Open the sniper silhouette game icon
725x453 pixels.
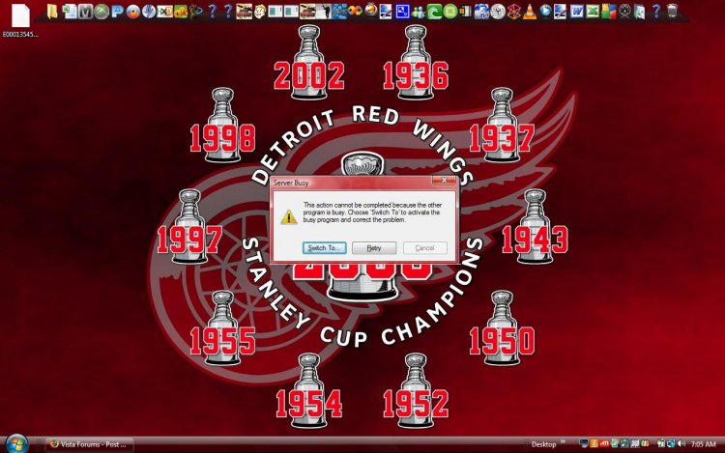323,12
